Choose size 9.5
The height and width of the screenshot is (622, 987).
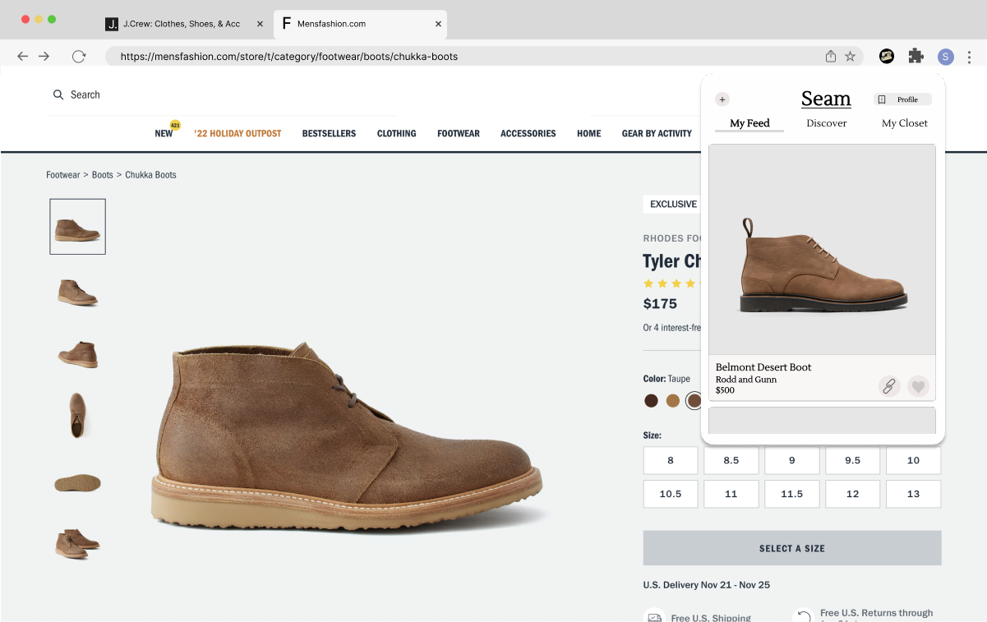853,460
